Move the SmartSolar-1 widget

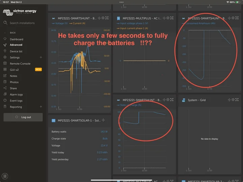click(x=103, y=120)
